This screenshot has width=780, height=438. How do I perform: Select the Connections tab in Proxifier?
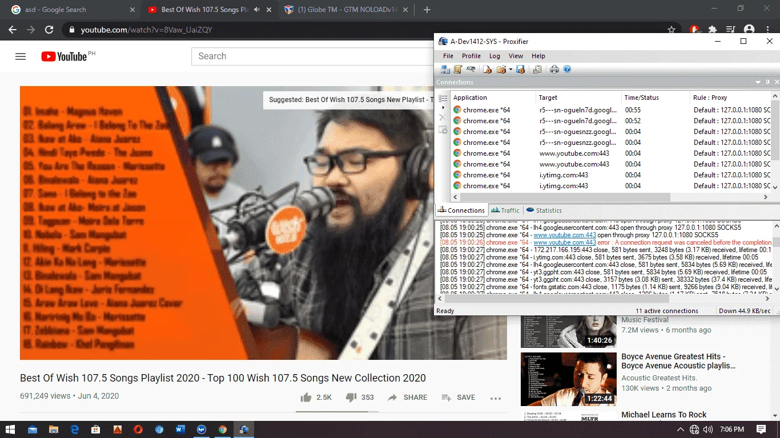[x=461, y=210]
